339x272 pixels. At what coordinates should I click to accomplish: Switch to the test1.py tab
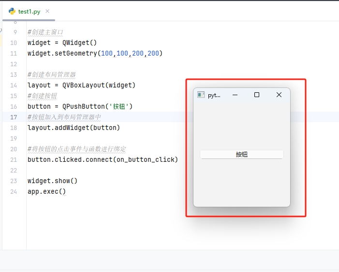pos(29,12)
